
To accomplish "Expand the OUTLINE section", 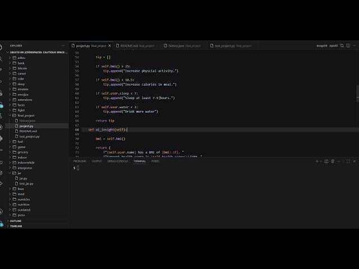I will [x=8, y=221].
